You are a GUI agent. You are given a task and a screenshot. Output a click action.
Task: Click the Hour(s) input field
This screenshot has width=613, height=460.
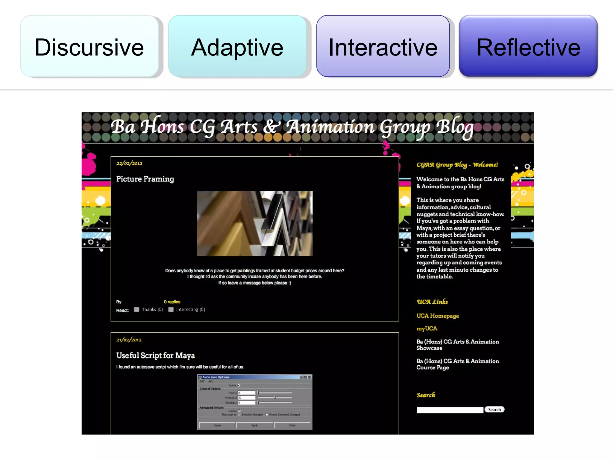[246, 393]
